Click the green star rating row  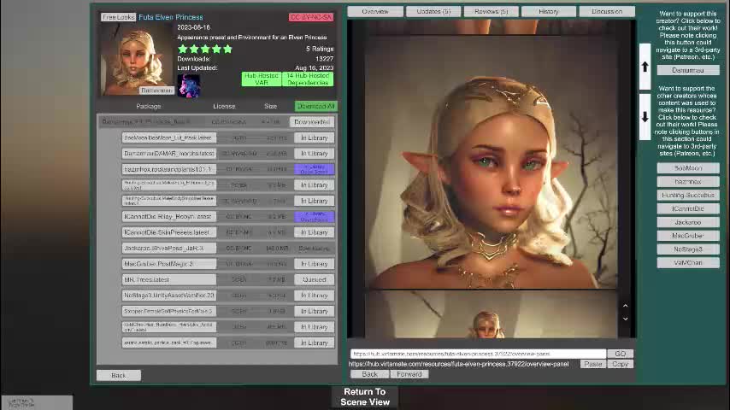click(x=205, y=49)
